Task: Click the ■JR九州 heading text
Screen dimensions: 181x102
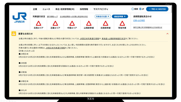Action: point(23,90)
